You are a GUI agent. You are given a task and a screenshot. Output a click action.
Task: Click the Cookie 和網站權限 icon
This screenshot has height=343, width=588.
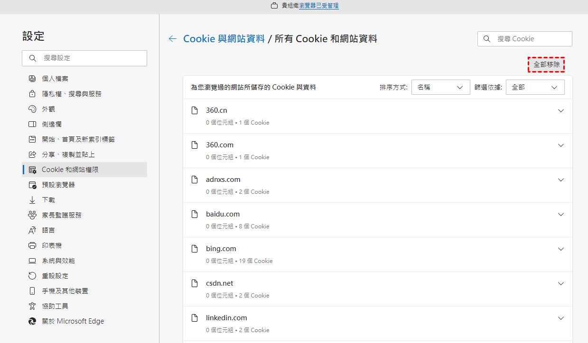(32, 170)
